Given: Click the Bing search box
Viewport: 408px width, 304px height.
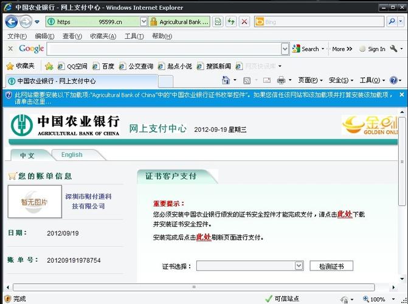Looking at the screenshot, I should 319,22.
